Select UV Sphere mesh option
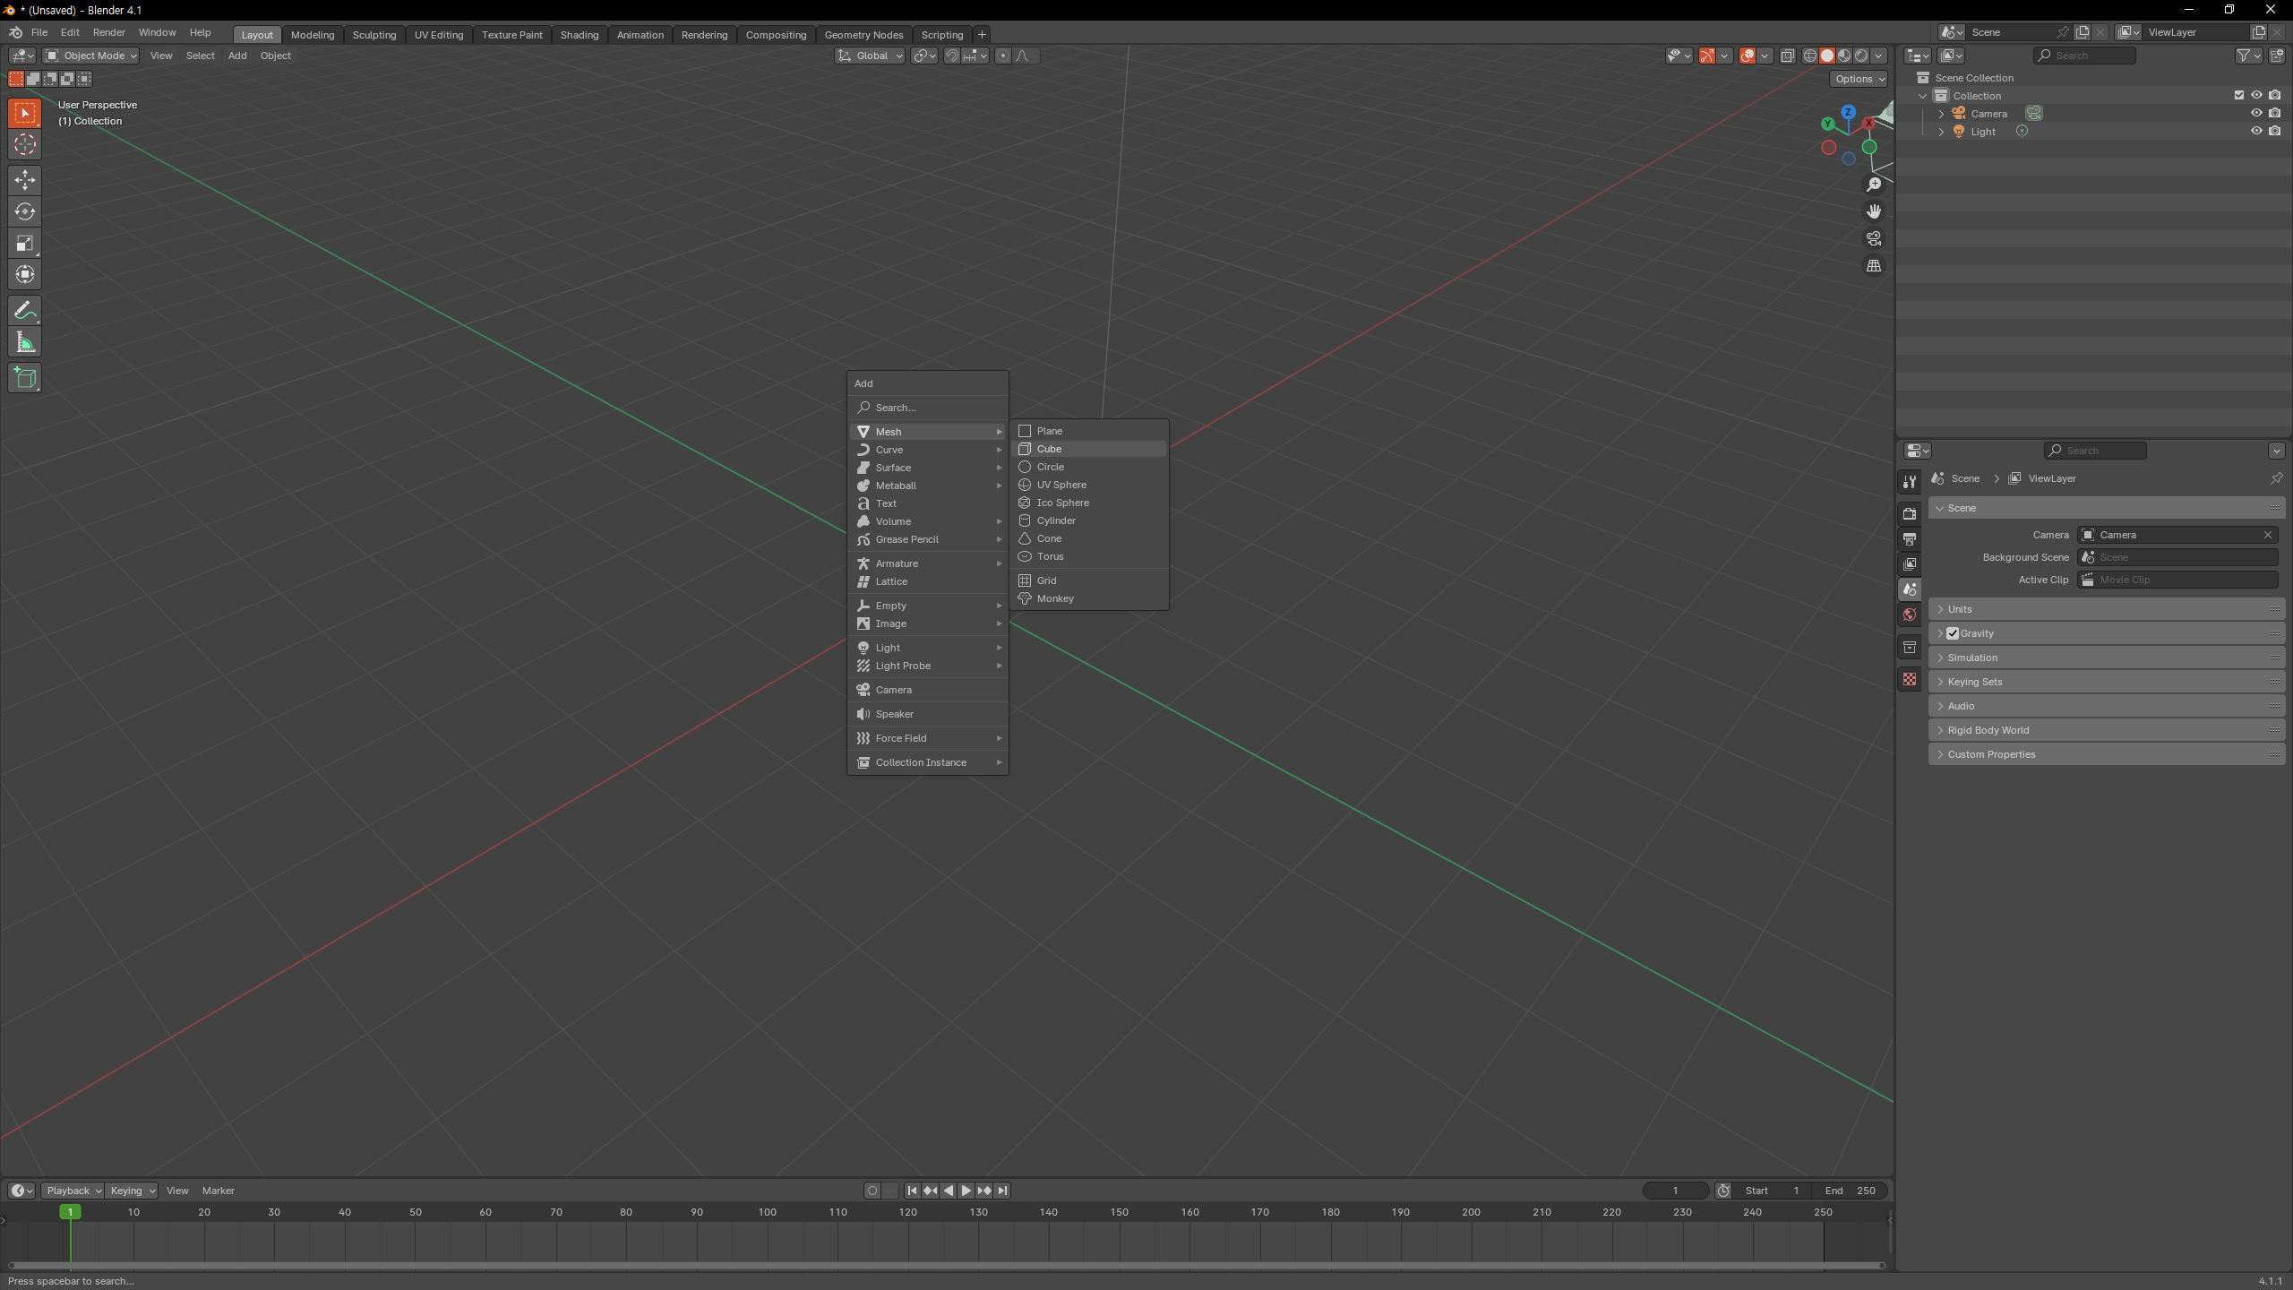The width and height of the screenshot is (2293, 1290). (1089, 485)
